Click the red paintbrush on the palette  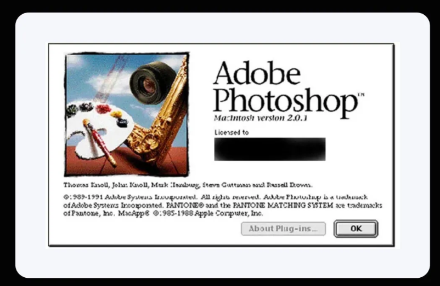tap(100, 143)
